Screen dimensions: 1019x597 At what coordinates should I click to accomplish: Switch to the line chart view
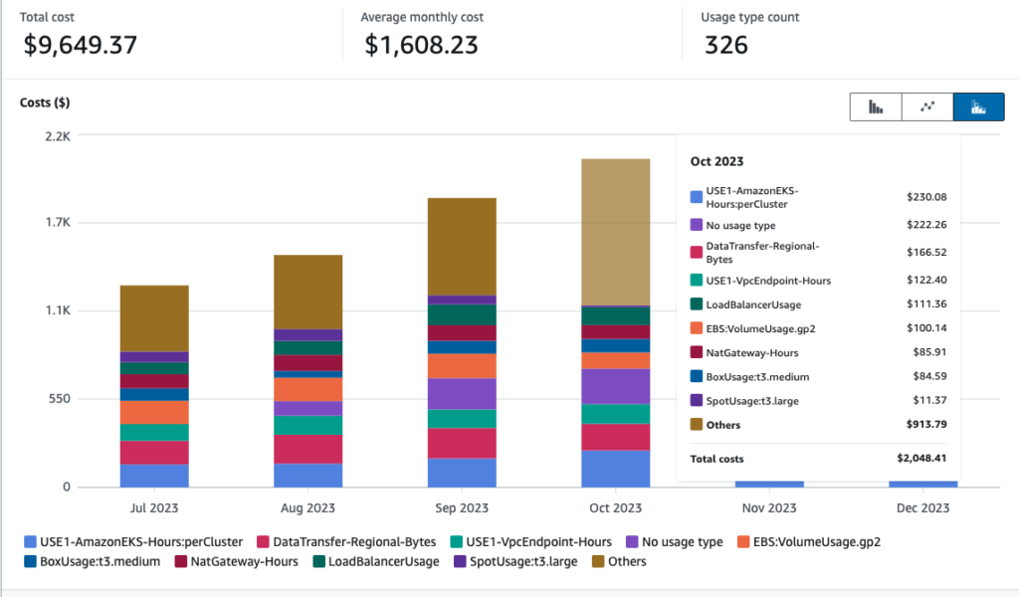927,107
